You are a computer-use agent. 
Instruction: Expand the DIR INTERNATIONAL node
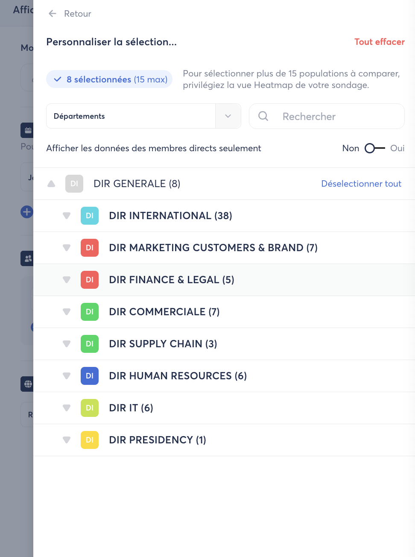point(67,216)
